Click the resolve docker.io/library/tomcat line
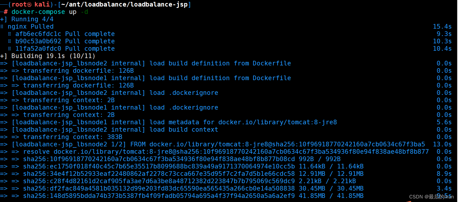Viewport: 458px width, 202px height. (226, 152)
